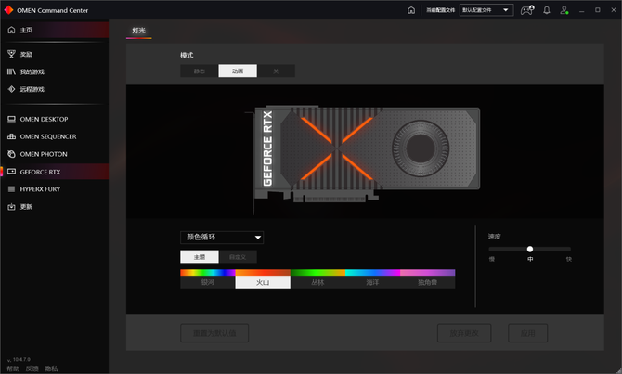Viewport: 622px width, 374px height.
Task: Click the 速度 speed slider handle
Action: tap(530, 249)
